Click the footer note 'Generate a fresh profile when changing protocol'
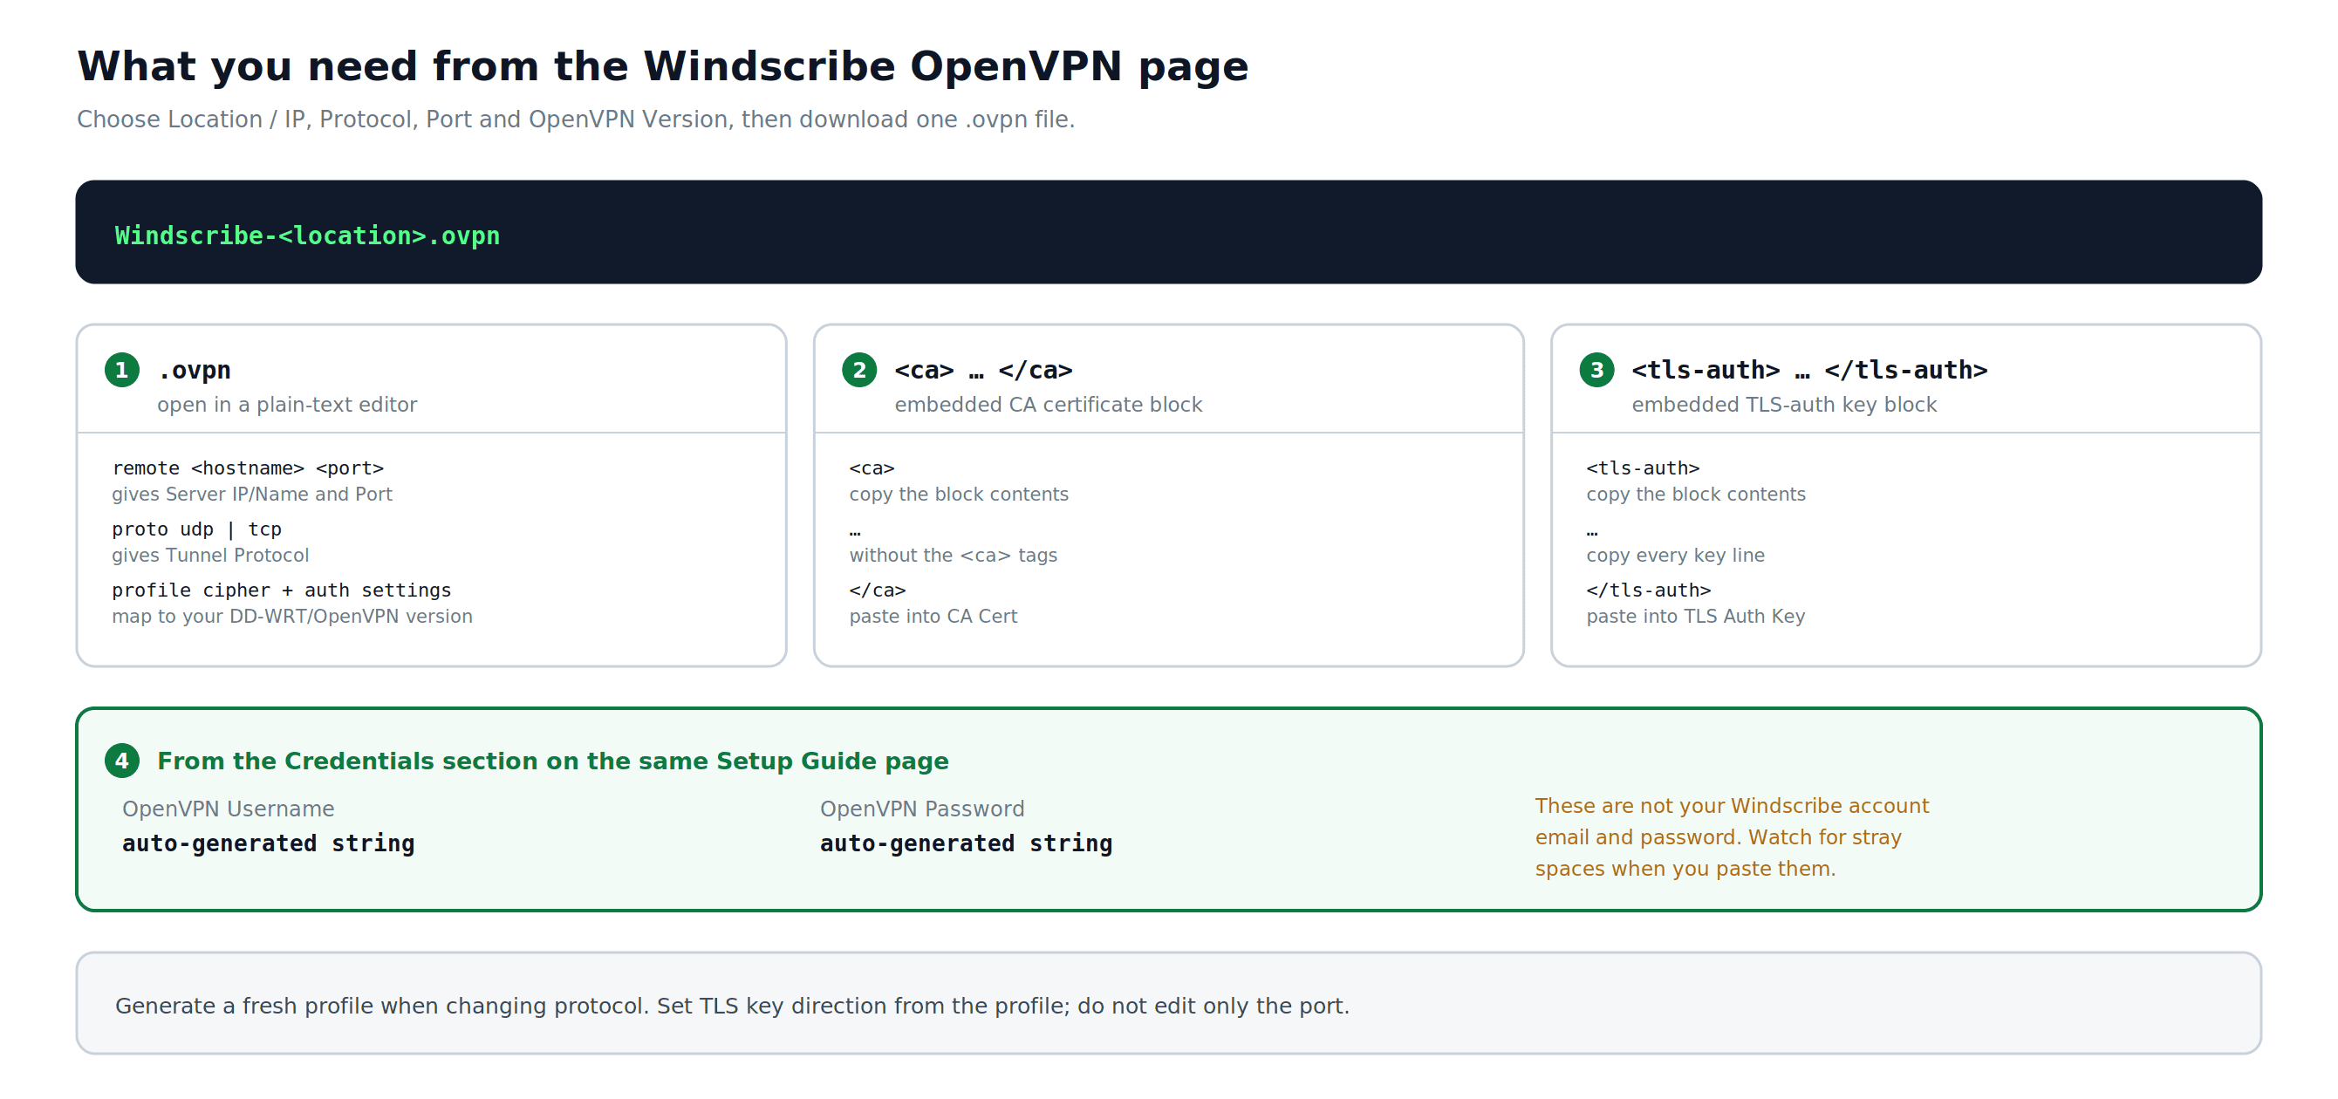 732,1006
